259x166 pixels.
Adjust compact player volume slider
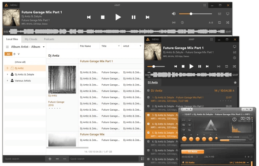(x=156, y=66)
